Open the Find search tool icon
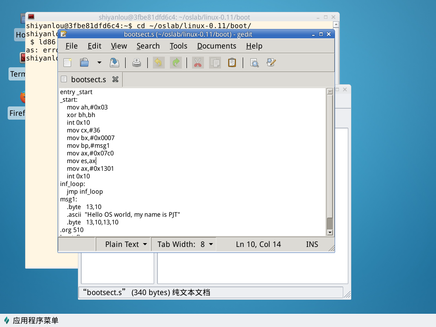 coord(254,63)
